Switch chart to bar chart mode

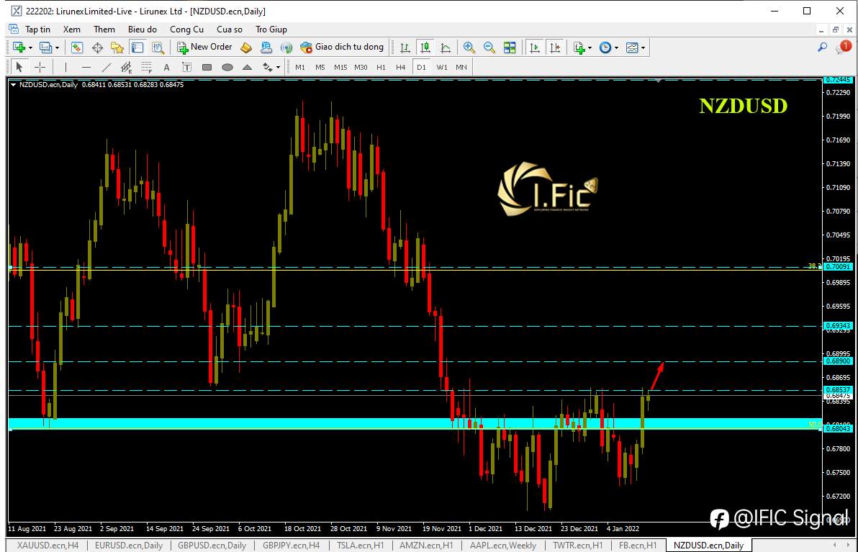(x=405, y=47)
